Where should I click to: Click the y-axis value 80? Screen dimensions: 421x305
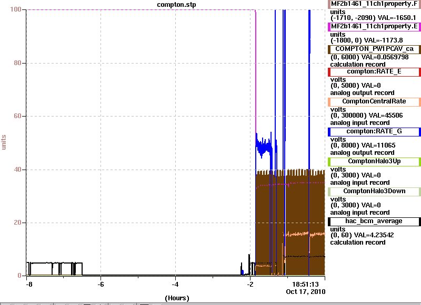[x=17, y=63]
